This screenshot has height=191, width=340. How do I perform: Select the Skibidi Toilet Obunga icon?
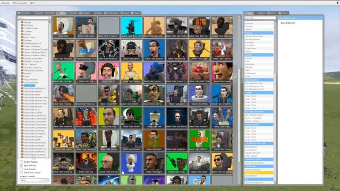click(108, 140)
